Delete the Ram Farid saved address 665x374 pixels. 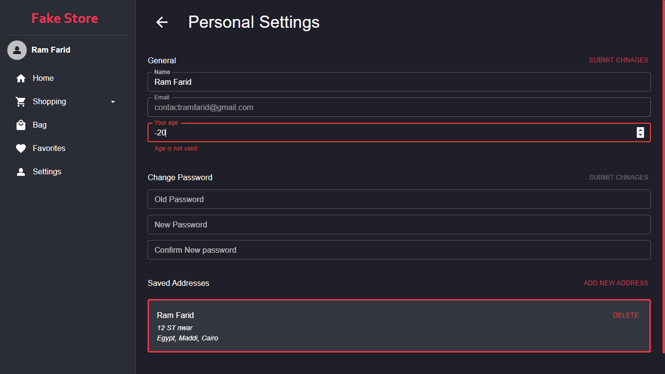point(626,316)
